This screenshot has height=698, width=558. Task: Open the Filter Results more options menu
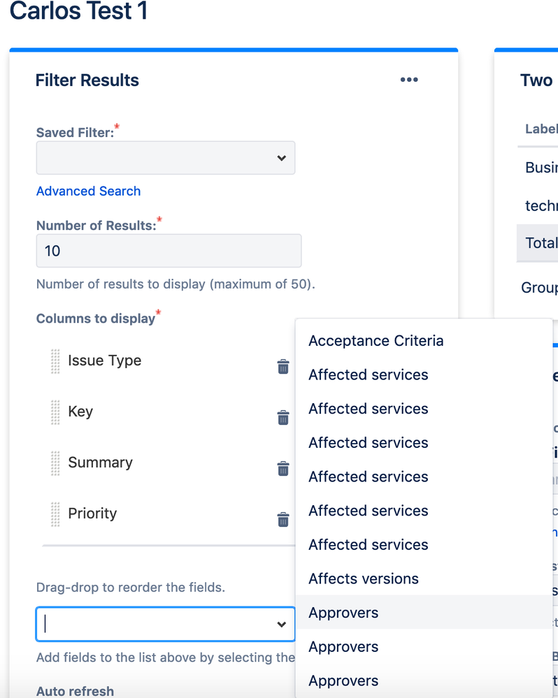click(x=409, y=80)
